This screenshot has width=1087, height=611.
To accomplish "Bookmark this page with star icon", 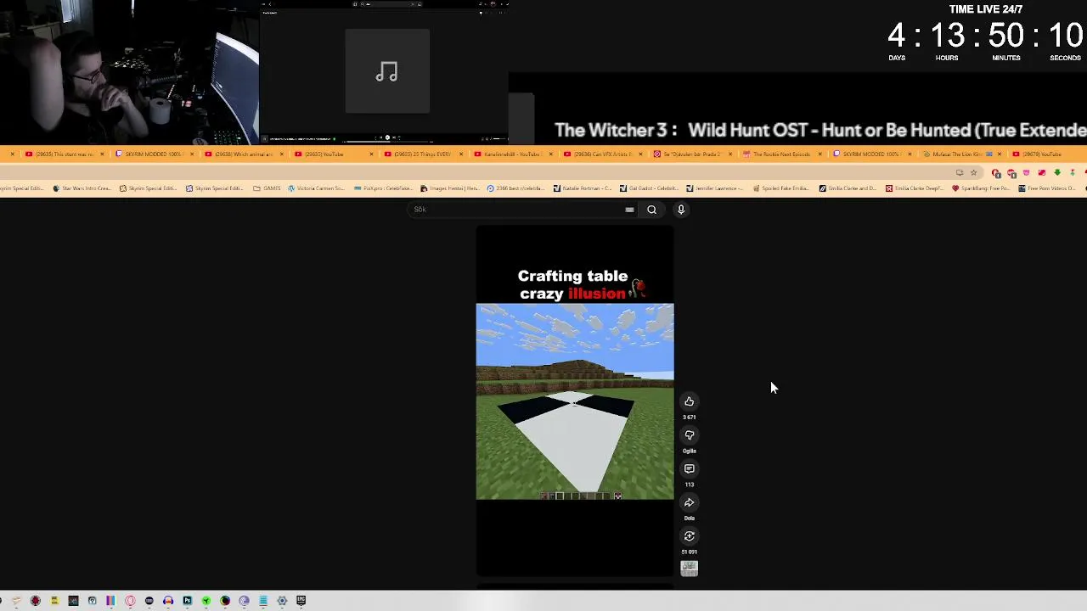I will [974, 172].
